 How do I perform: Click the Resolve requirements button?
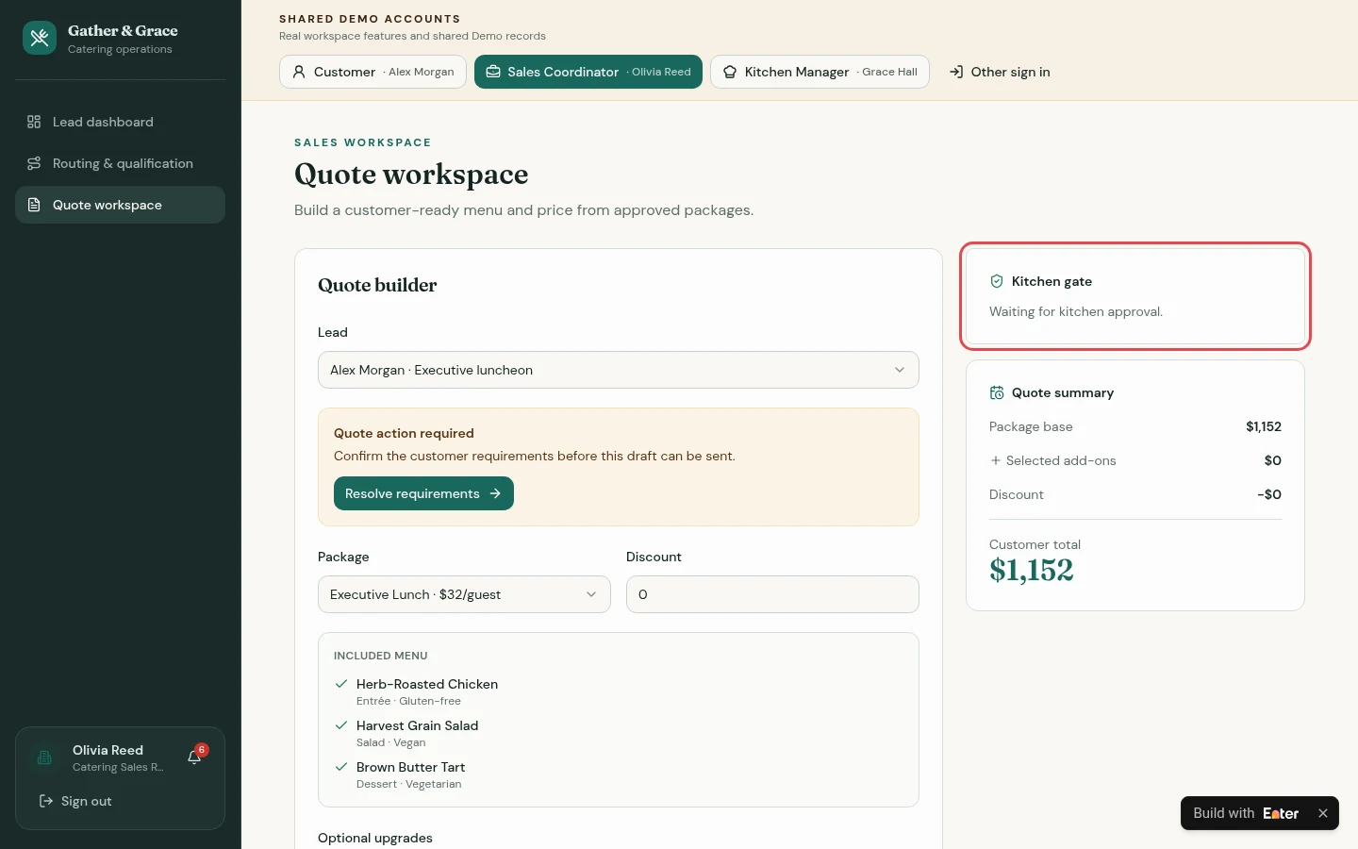tap(423, 493)
